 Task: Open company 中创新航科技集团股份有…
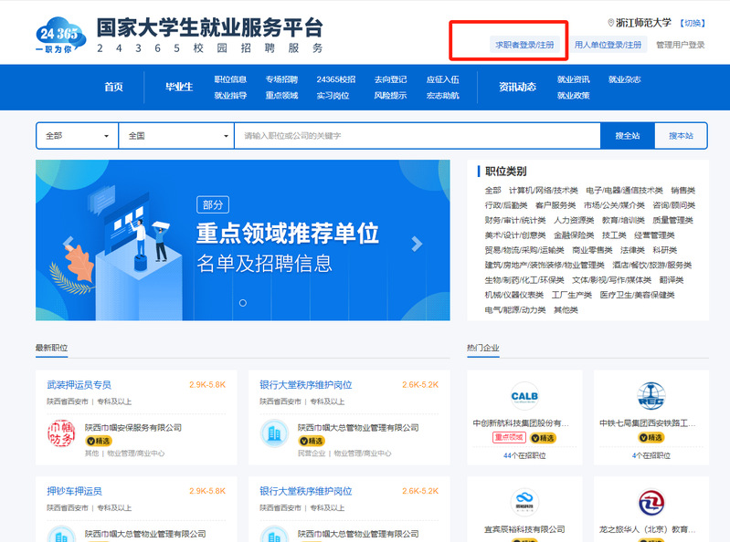pyautogui.click(x=521, y=423)
